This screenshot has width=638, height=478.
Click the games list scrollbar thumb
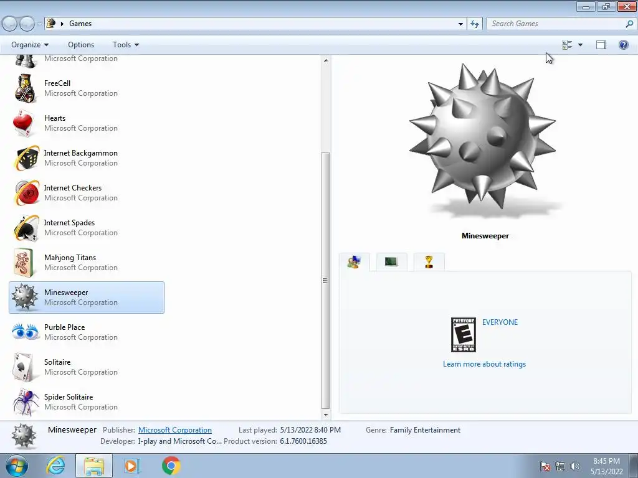(x=325, y=281)
